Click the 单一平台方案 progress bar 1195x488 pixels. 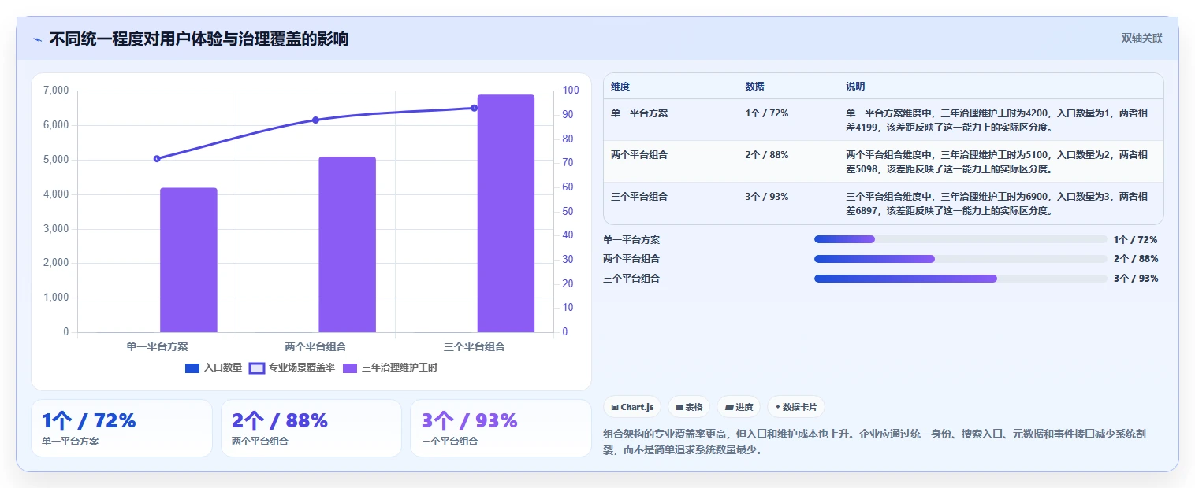961,239
